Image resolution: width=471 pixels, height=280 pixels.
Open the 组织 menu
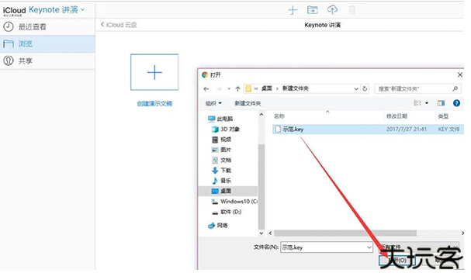coord(213,103)
